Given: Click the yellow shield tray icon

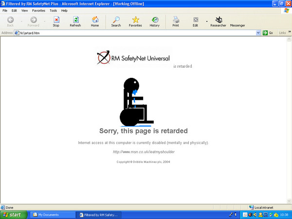Looking at the screenshot, I should (x=276, y=215).
